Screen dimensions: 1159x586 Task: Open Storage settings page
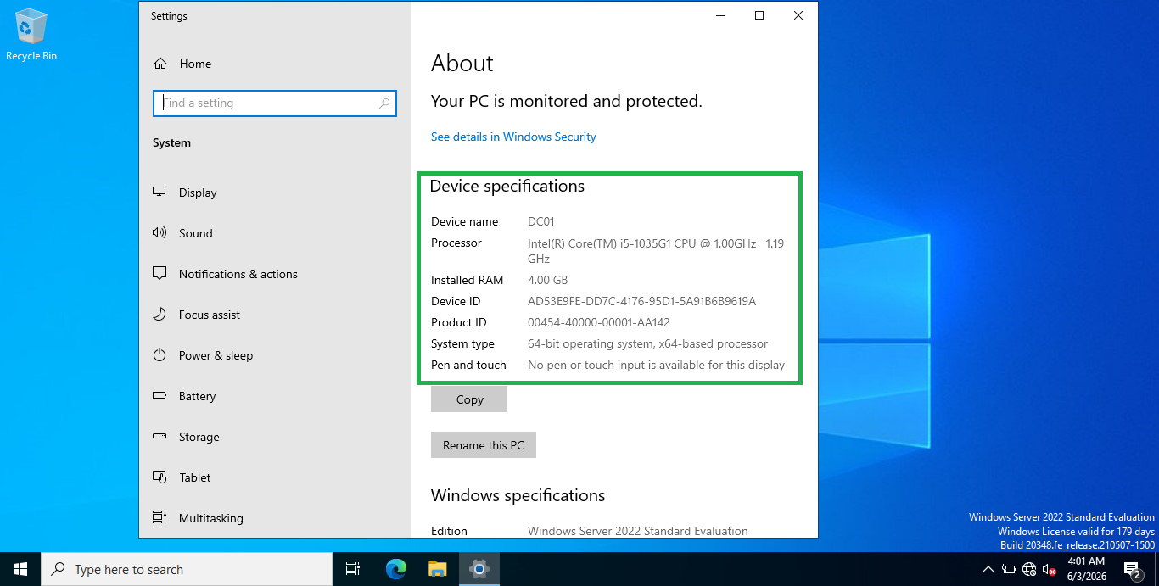(199, 437)
